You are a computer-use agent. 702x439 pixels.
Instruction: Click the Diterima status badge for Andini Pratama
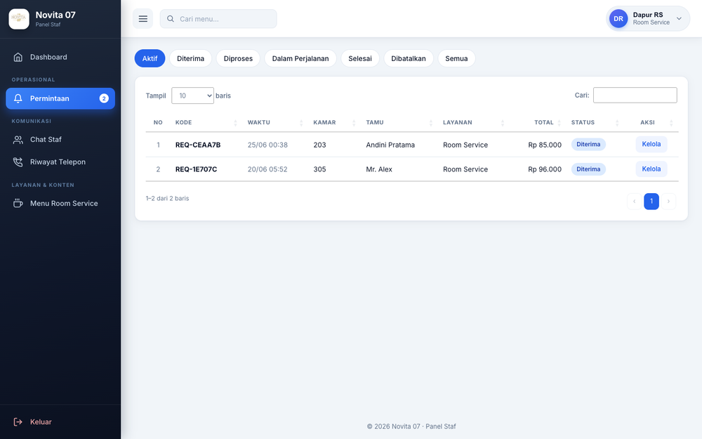pyautogui.click(x=588, y=144)
